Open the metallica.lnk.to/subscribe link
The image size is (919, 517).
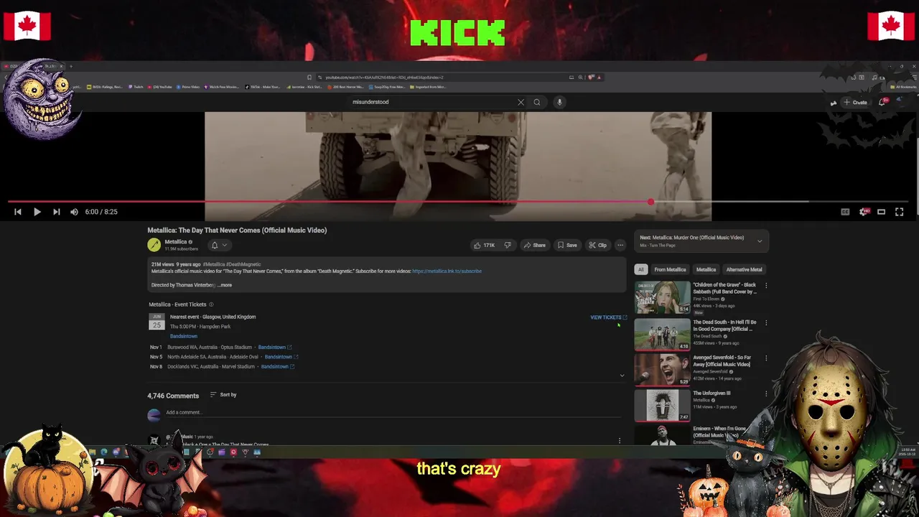[447, 271]
